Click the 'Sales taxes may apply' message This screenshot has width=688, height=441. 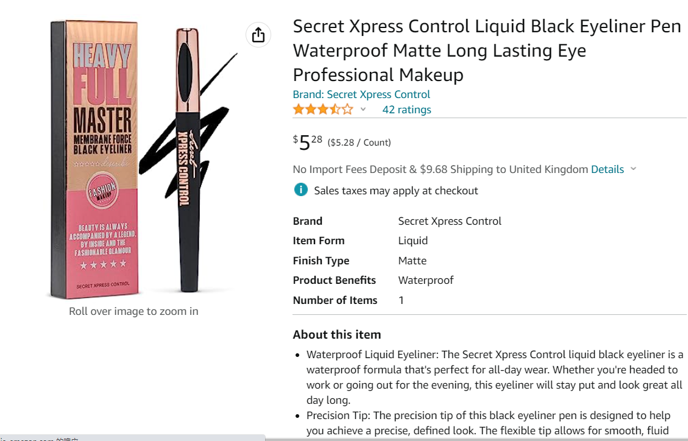pos(395,191)
